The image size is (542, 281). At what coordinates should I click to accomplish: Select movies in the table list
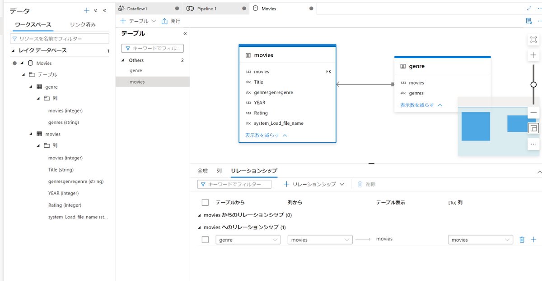[153, 82]
